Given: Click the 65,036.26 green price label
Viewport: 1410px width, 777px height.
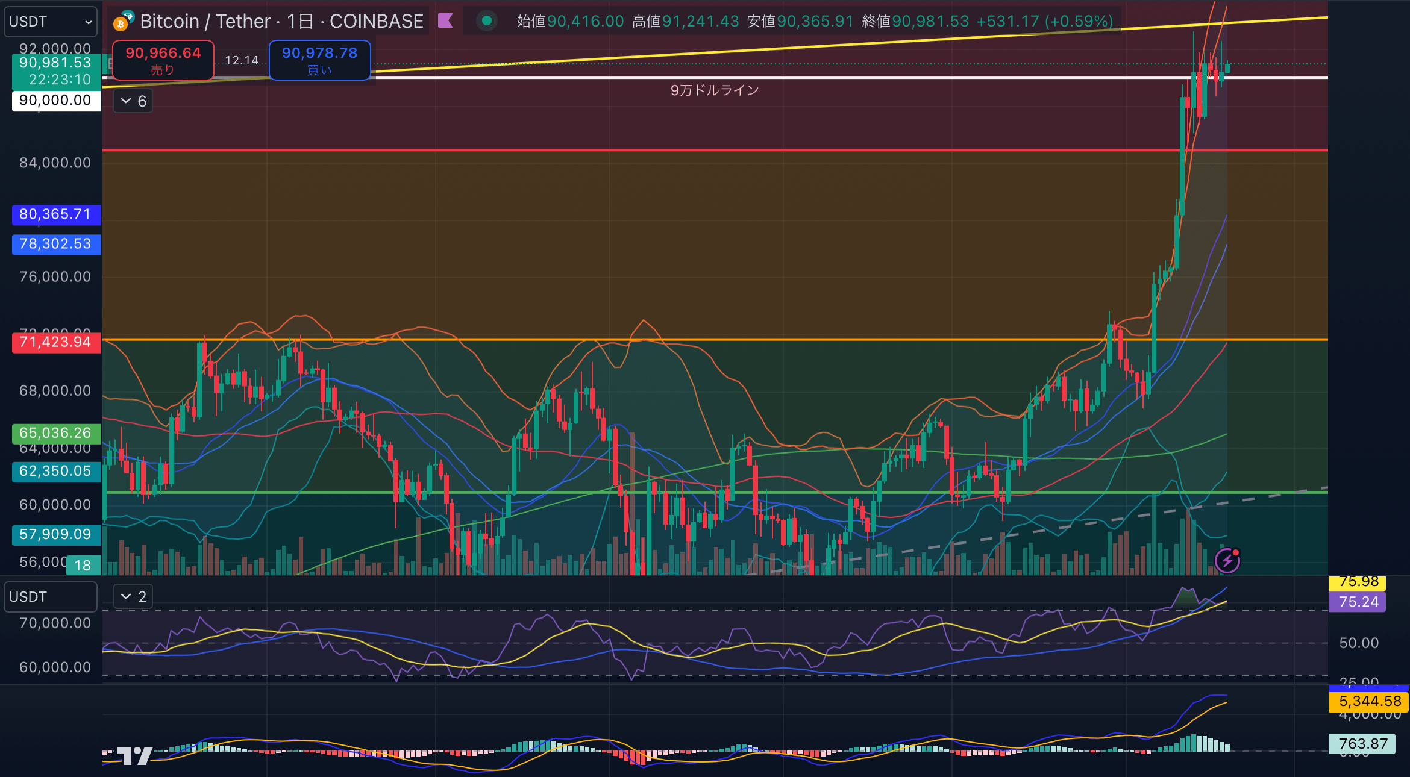Looking at the screenshot, I should (57, 433).
